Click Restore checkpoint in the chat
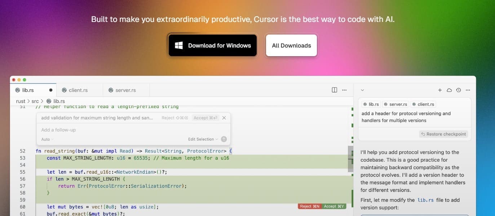The image size is (495, 216). click(x=443, y=134)
